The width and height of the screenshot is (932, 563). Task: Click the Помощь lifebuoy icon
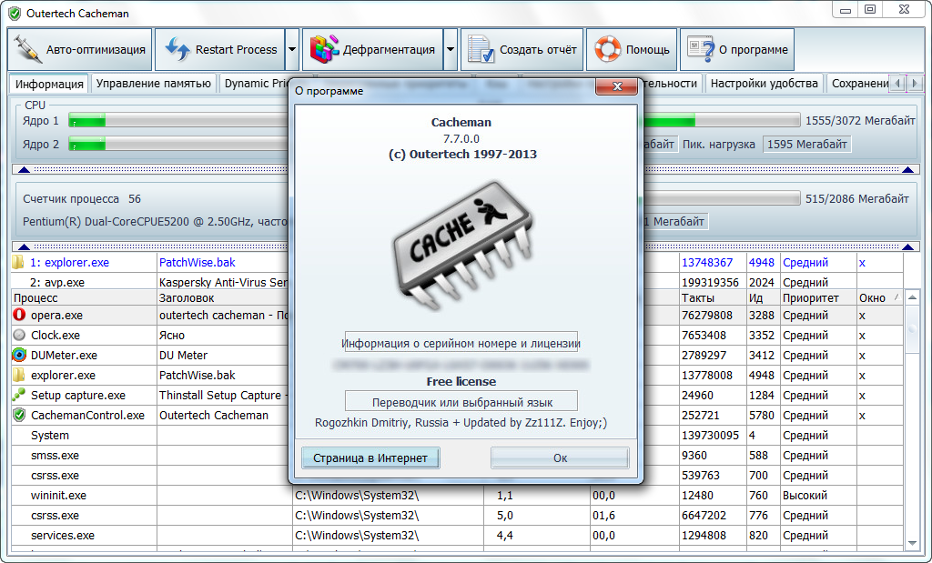pyautogui.click(x=607, y=49)
